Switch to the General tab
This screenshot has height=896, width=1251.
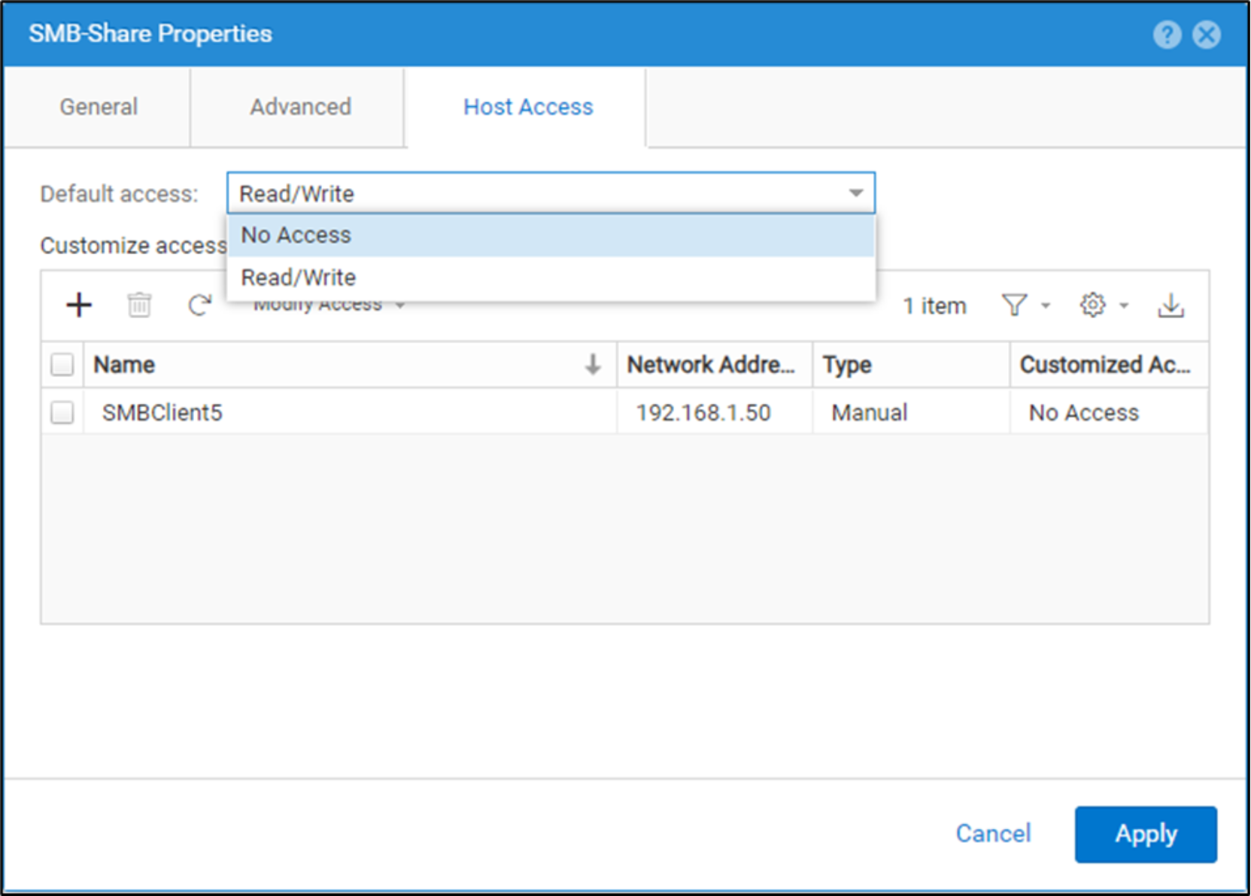98,107
